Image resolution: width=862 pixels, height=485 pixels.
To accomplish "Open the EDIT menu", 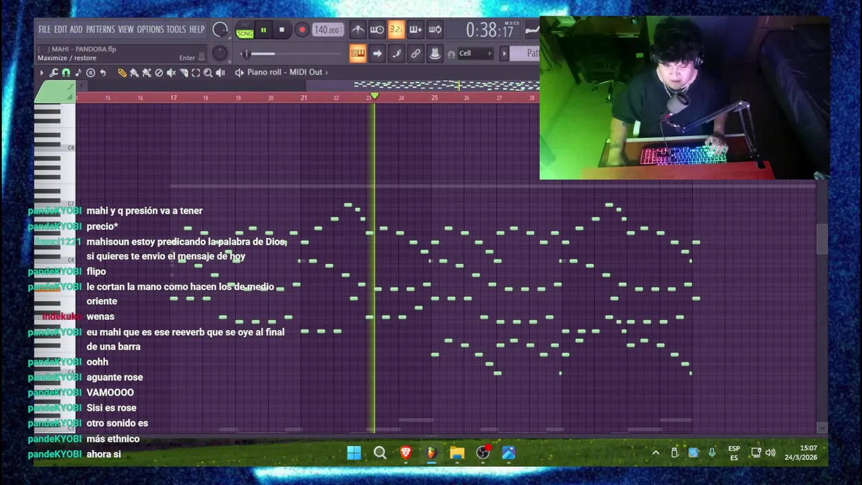I will (61, 30).
